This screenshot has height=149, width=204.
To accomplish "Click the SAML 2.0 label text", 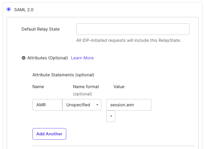I will [24, 10].
